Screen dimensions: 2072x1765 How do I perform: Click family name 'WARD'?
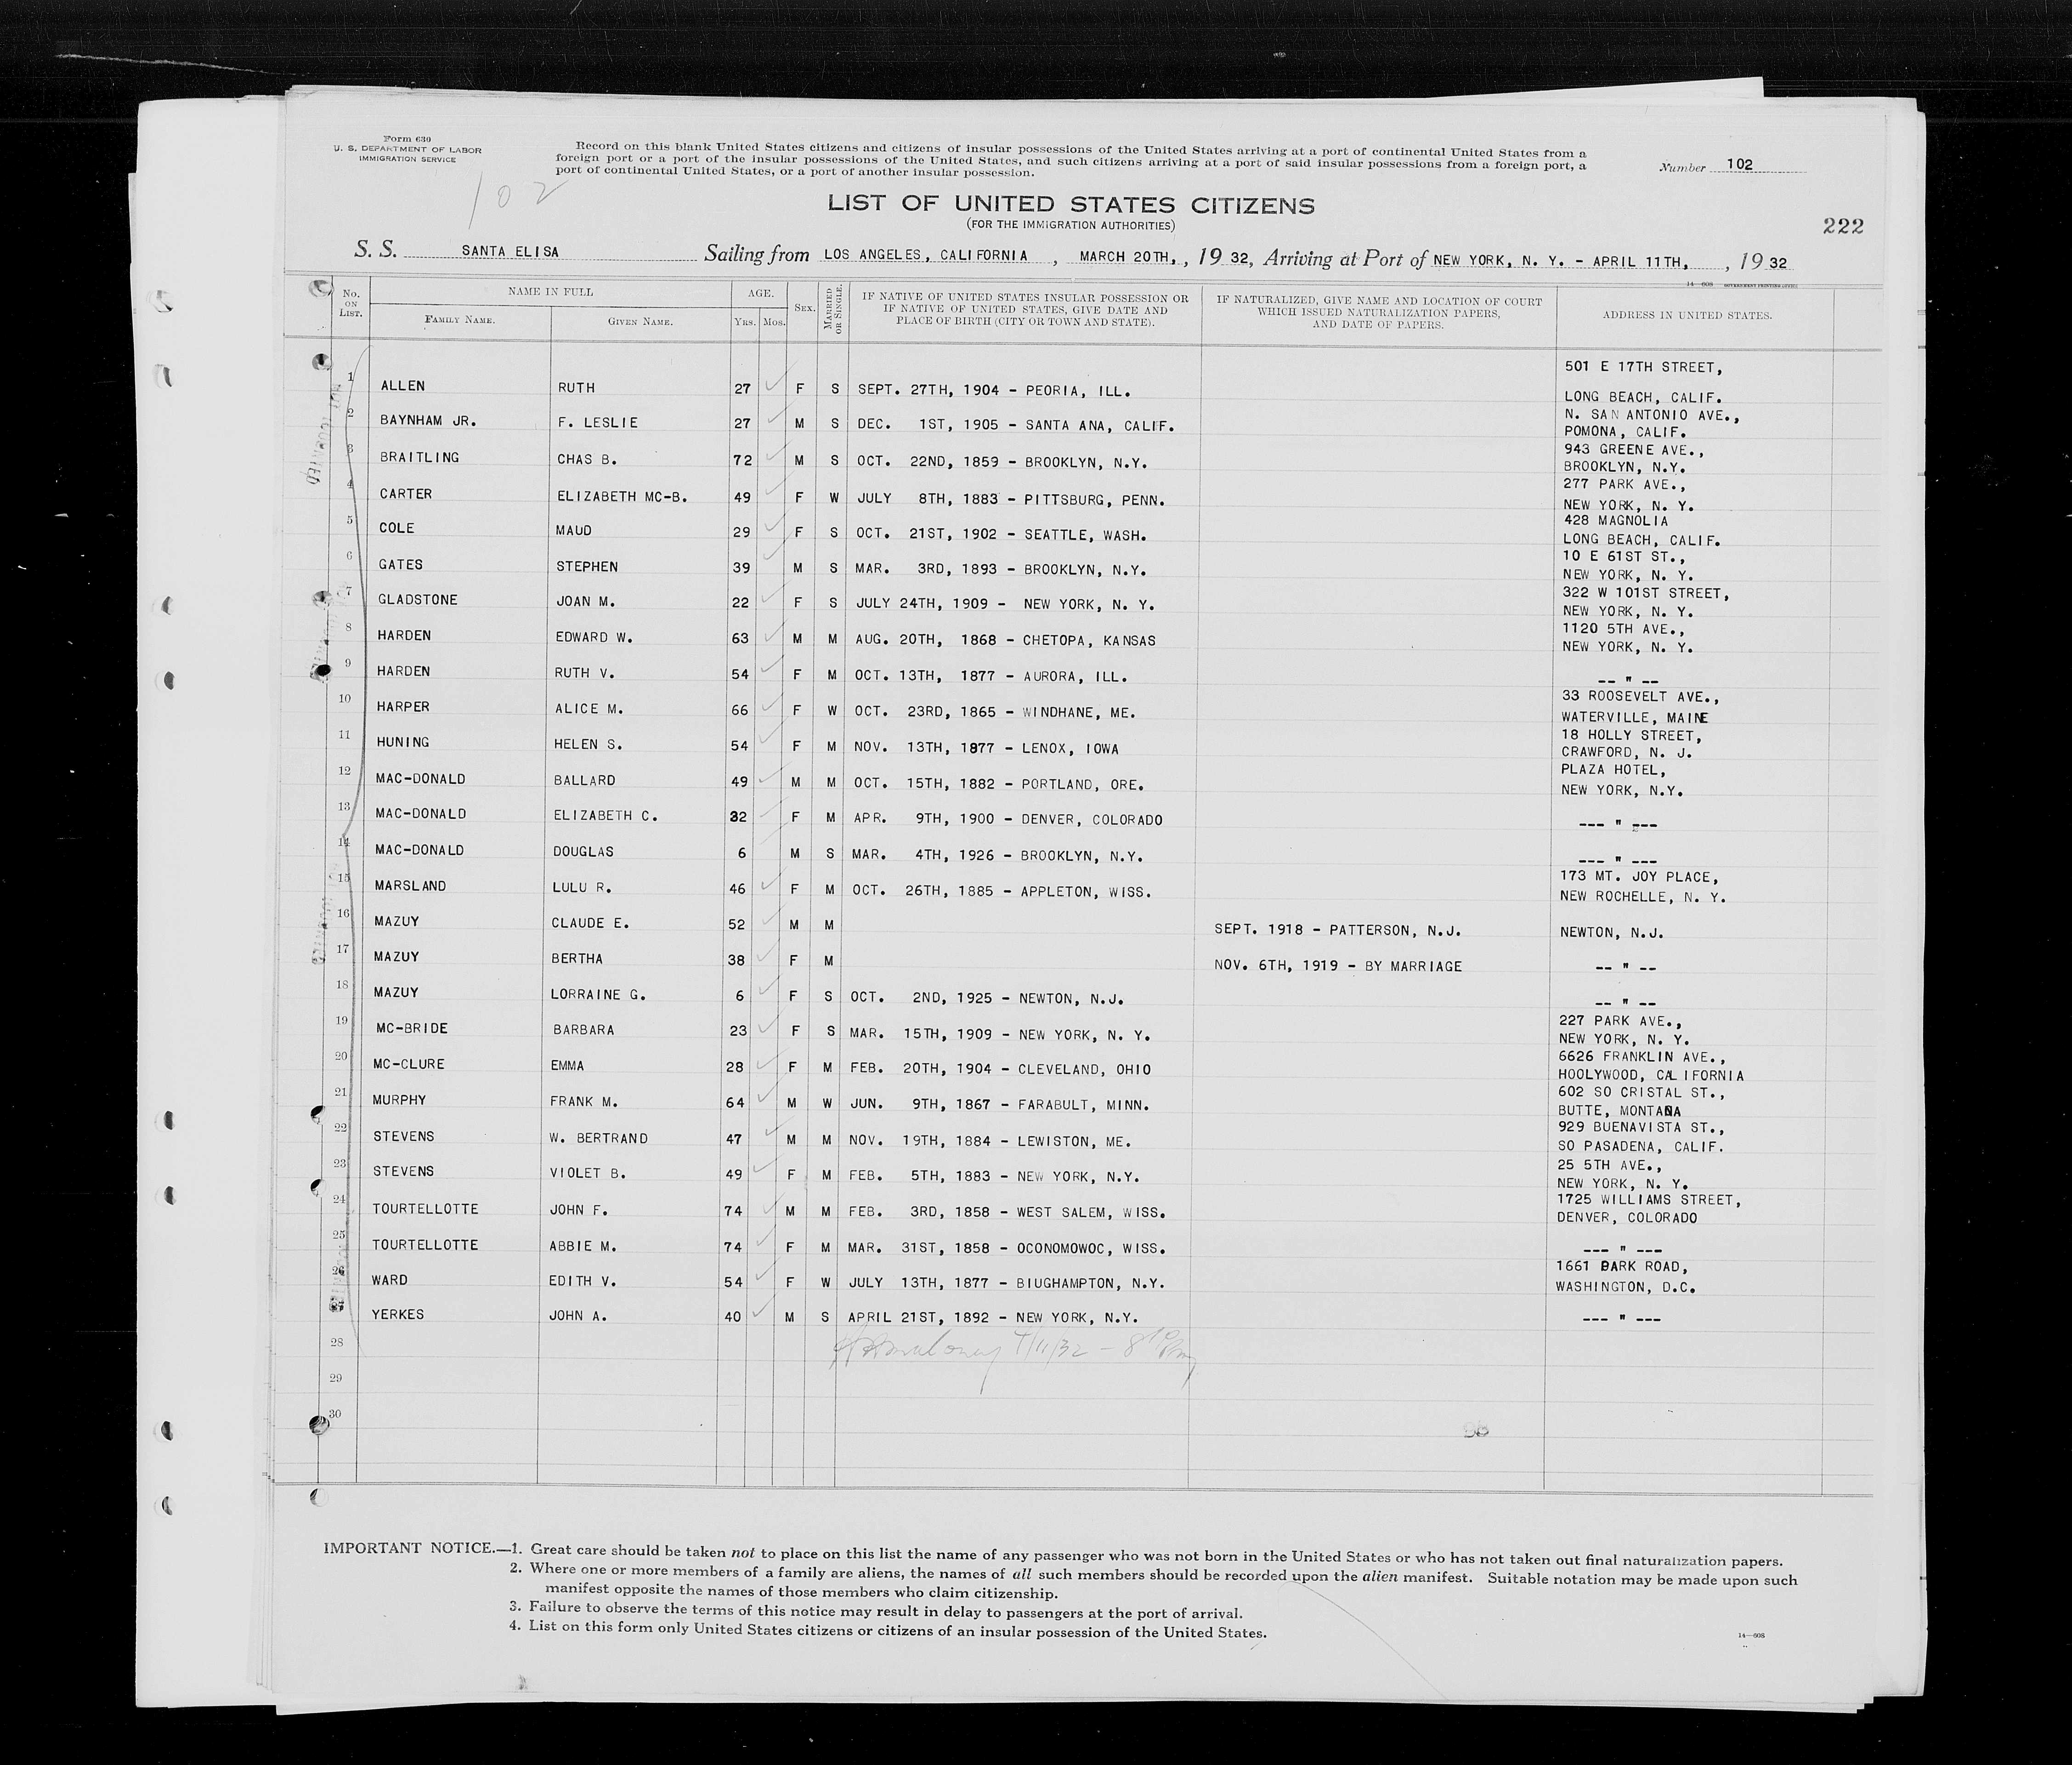[x=390, y=1280]
